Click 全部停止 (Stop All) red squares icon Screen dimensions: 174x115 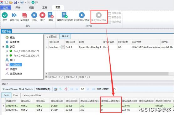click(25, 17)
